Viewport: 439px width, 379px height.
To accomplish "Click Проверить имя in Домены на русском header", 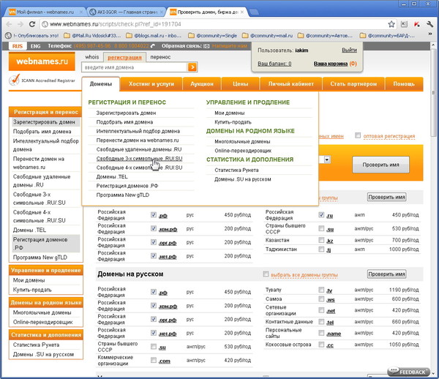I will (x=386, y=274).
